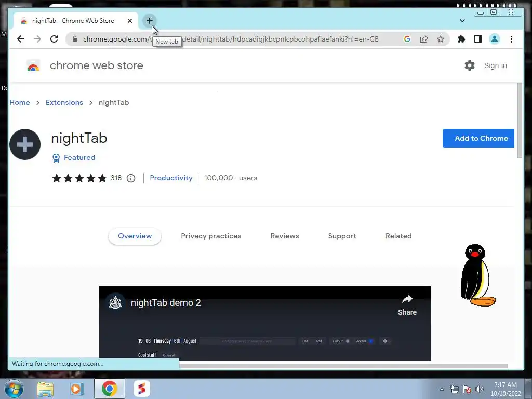The width and height of the screenshot is (532, 399).
Task: Click the taskbar clock 7:17 AM
Action: coord(506,389)
